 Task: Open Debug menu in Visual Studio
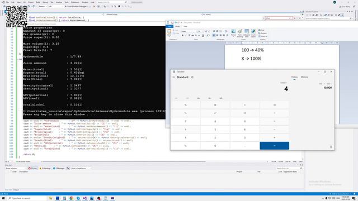click(45, 2)
